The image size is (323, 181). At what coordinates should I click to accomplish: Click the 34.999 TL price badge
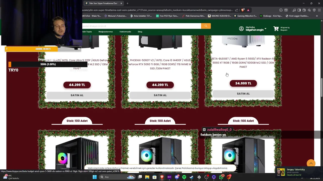tap(243, 83)
